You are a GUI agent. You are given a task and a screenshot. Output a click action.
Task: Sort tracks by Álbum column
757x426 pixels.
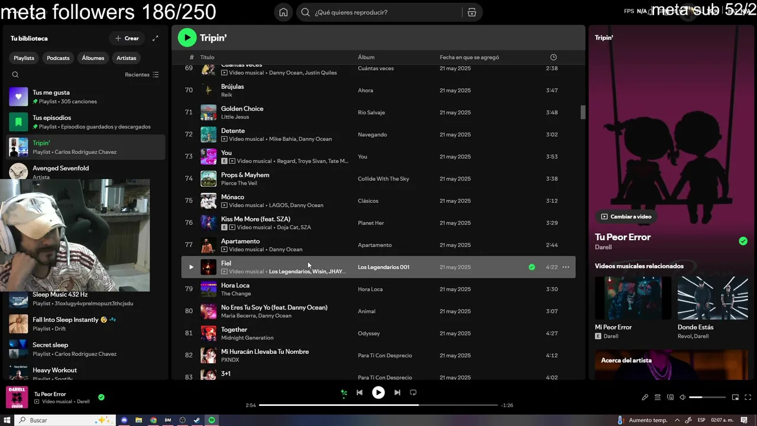366,57
